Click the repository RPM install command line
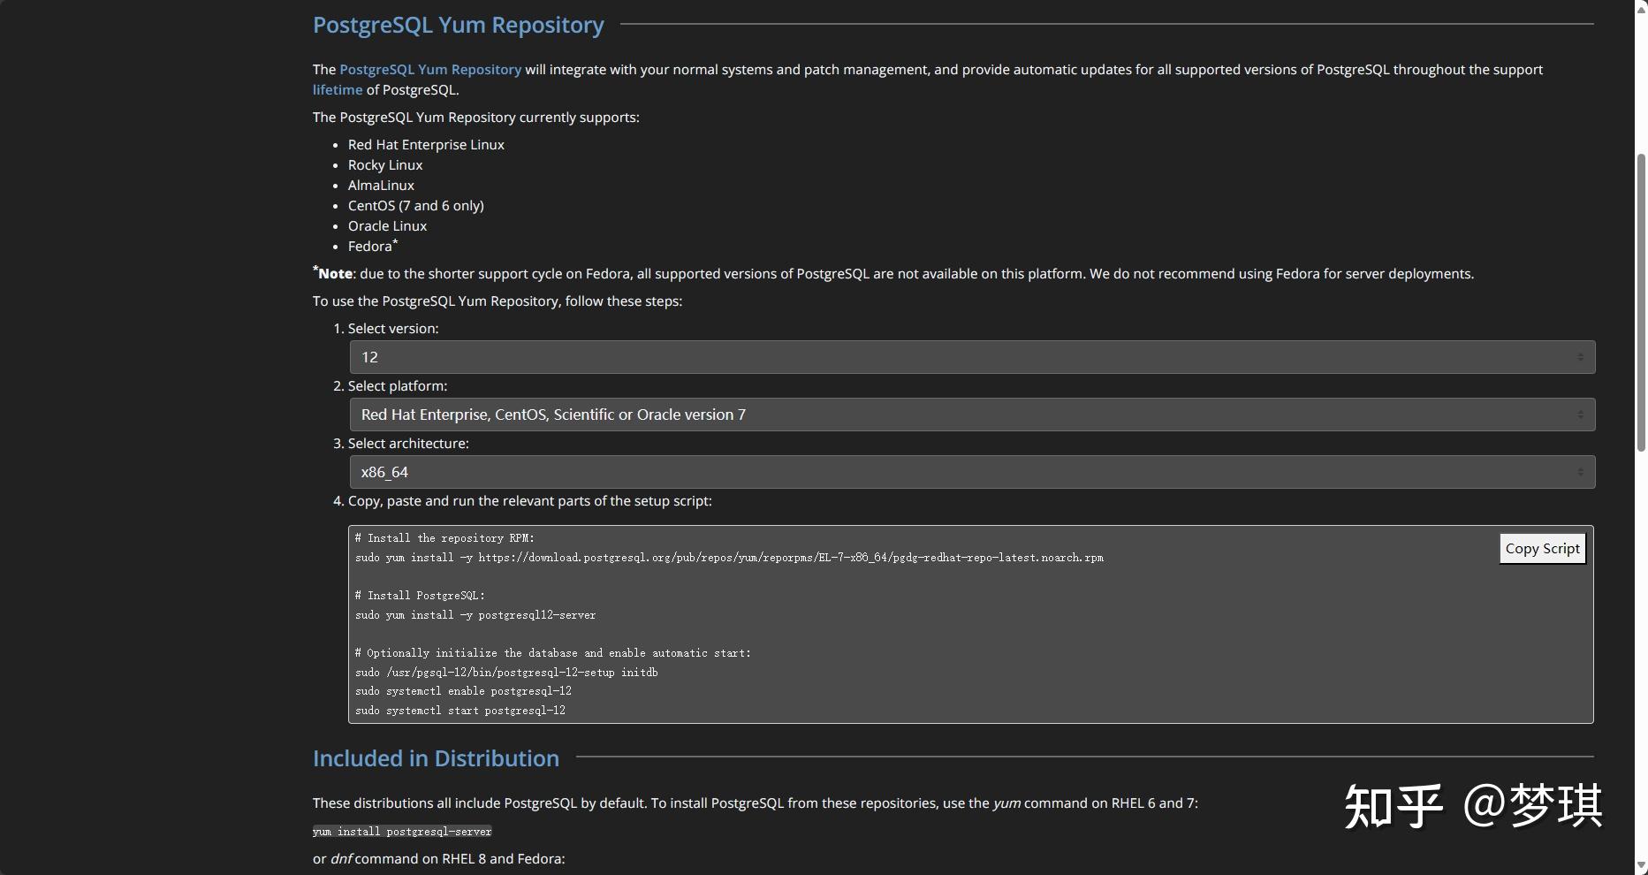Screen dimensions: 1648x875 729,558
